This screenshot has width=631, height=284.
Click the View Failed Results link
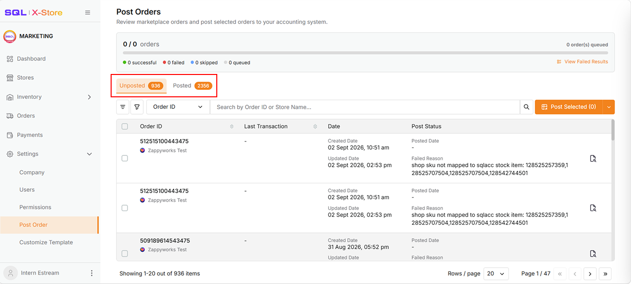tap(586, 62)
